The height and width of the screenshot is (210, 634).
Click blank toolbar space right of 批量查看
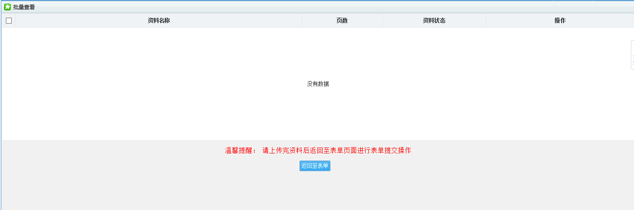[272, 7]
